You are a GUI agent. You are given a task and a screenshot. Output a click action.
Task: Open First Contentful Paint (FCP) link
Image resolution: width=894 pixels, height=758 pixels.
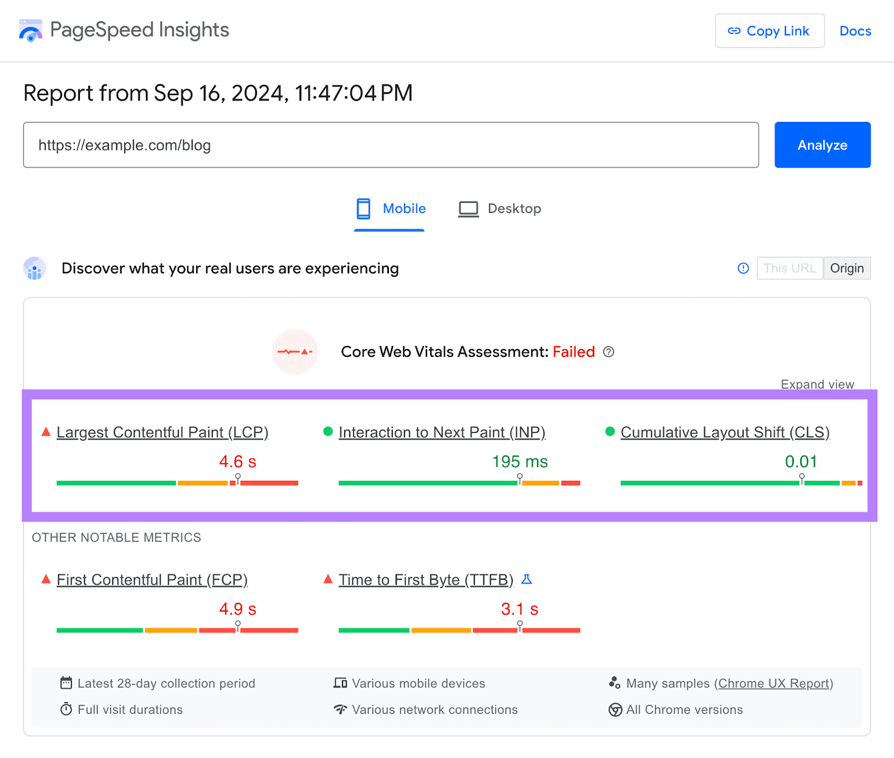[152, 580]
